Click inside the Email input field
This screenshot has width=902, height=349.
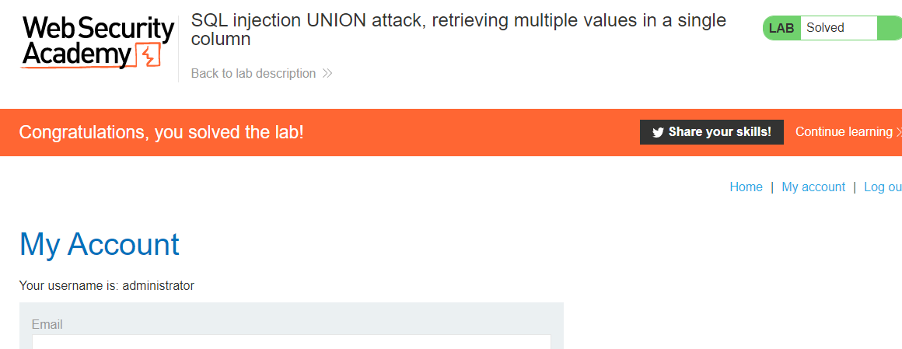click(291, 342)
